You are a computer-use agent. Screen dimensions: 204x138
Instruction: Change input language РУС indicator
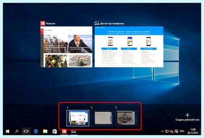(182, 131)
